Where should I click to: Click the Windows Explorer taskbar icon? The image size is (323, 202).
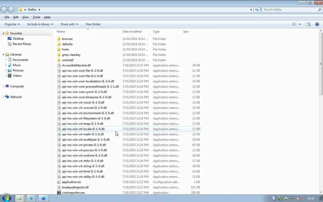(19, 198)
